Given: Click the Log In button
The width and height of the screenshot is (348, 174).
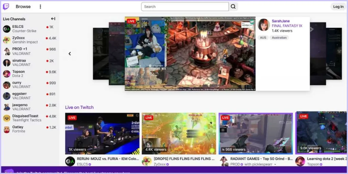Looking at the screenshot, I should point(338,7).
